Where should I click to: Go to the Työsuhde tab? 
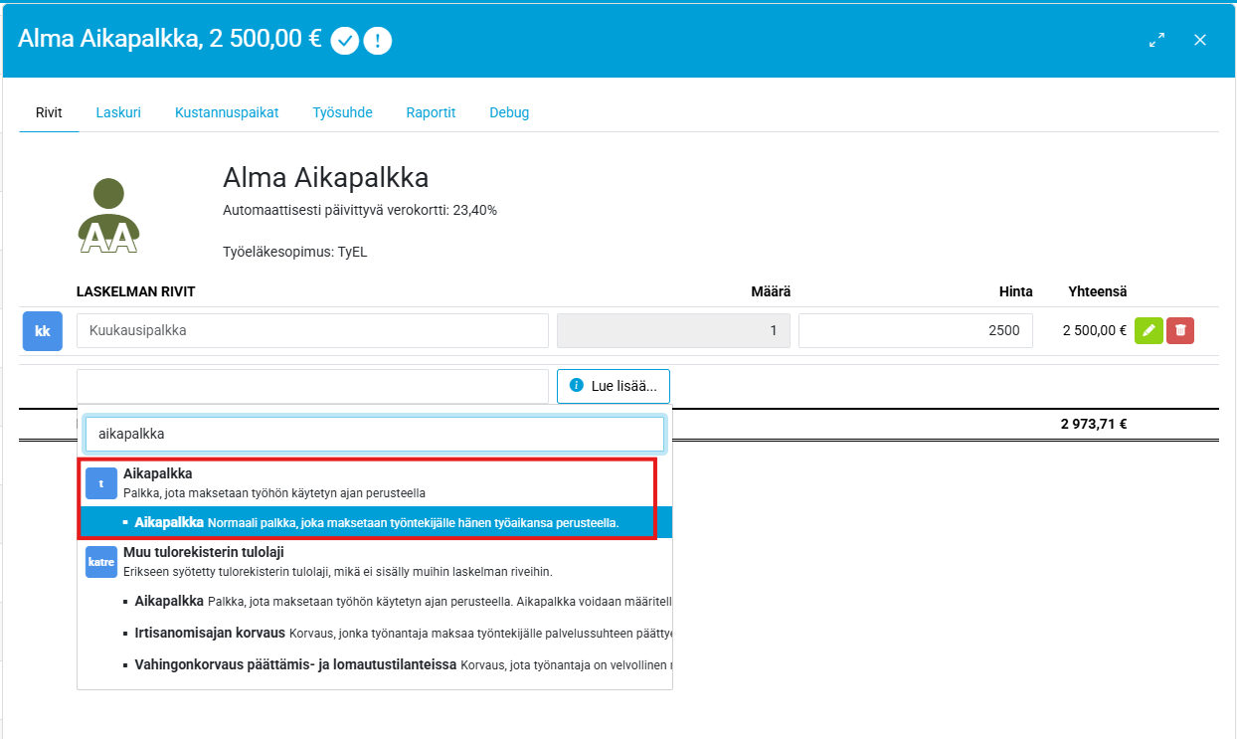pyautogui.click(x=342, y=112)
